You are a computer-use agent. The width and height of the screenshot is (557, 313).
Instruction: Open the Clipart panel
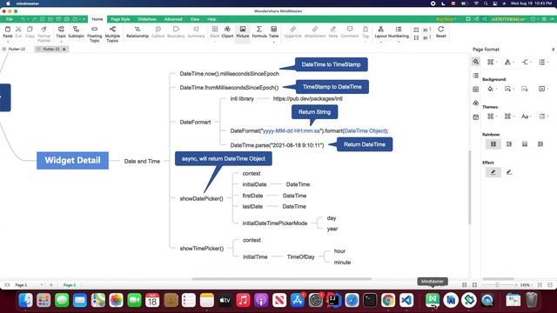coord(227,31)
